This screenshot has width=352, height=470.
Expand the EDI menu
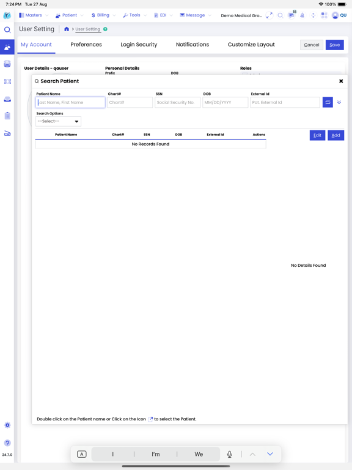pyautogui.click(x=163, y=15)
